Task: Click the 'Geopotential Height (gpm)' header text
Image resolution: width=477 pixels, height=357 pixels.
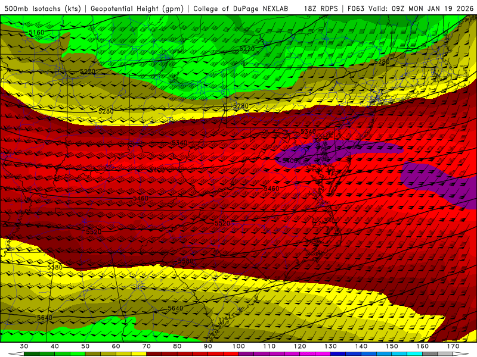Action: 137,9
